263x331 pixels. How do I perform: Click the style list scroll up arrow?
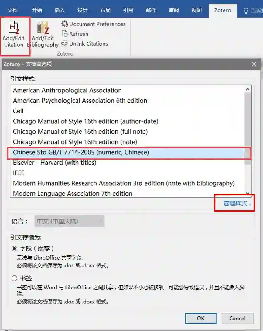248,89
